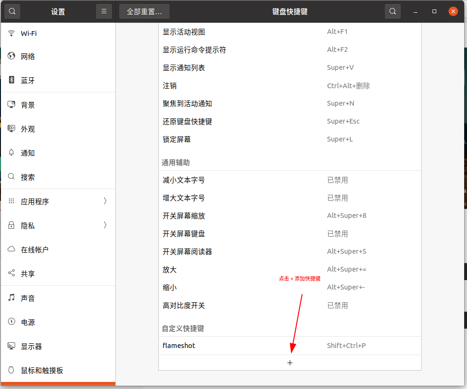
Task: Select the 放大 shortcut row
Action: (290, 269)
